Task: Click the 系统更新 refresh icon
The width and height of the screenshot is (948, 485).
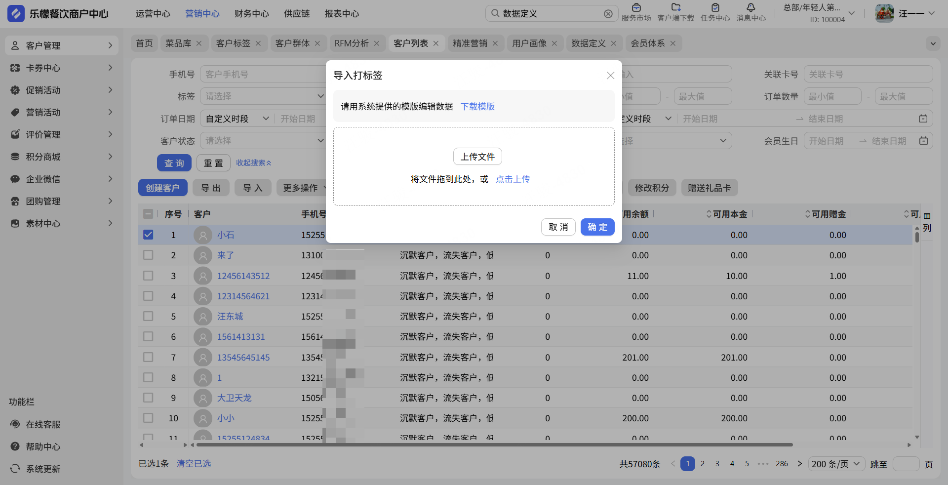Action: coord(15,469)
